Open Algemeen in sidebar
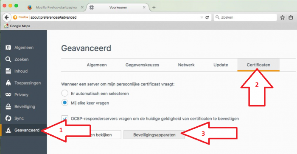Viewport: 297px width, 154px height. click(23, 48)
